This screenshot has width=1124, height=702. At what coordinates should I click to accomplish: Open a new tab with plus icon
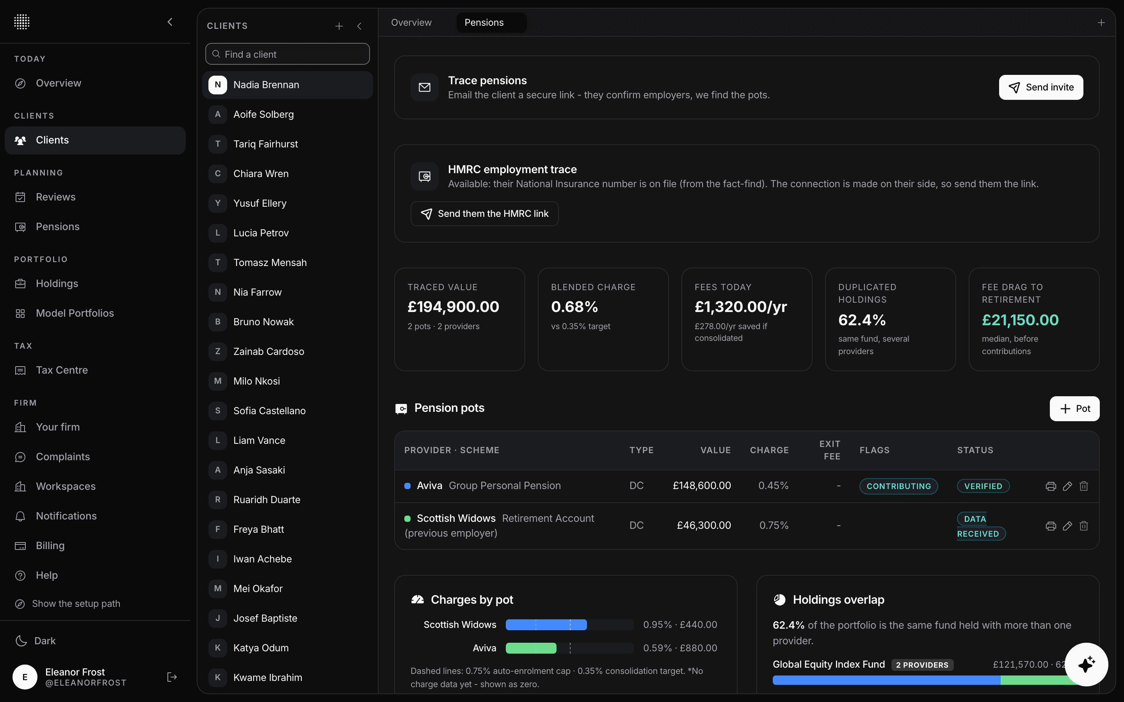tap(1101, 23)
